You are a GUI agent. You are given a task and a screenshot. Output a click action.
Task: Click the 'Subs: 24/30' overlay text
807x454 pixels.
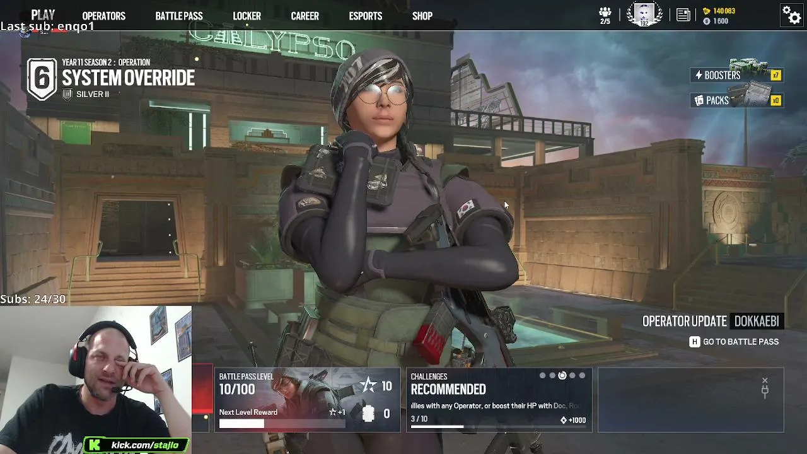point(33,300)
